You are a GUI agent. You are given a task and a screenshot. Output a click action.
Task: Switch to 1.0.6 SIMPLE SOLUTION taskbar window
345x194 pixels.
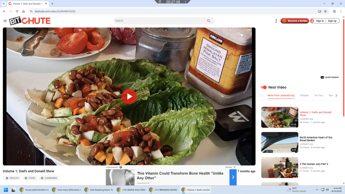[x=131, y=190]
